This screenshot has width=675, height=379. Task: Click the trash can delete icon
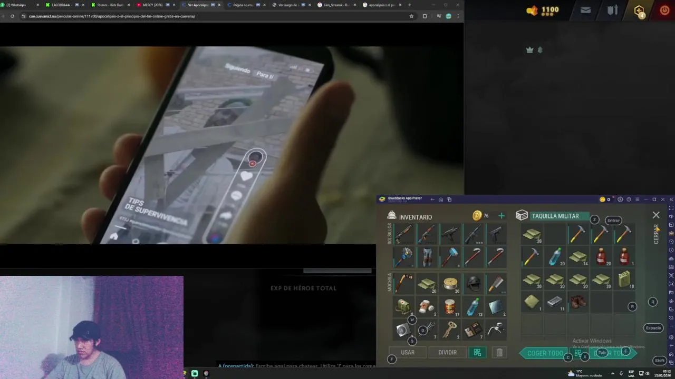499,353
